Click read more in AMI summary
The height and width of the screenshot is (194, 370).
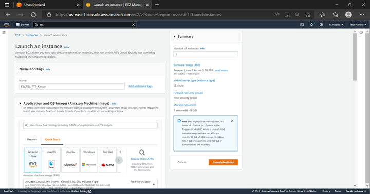[221, 70]
